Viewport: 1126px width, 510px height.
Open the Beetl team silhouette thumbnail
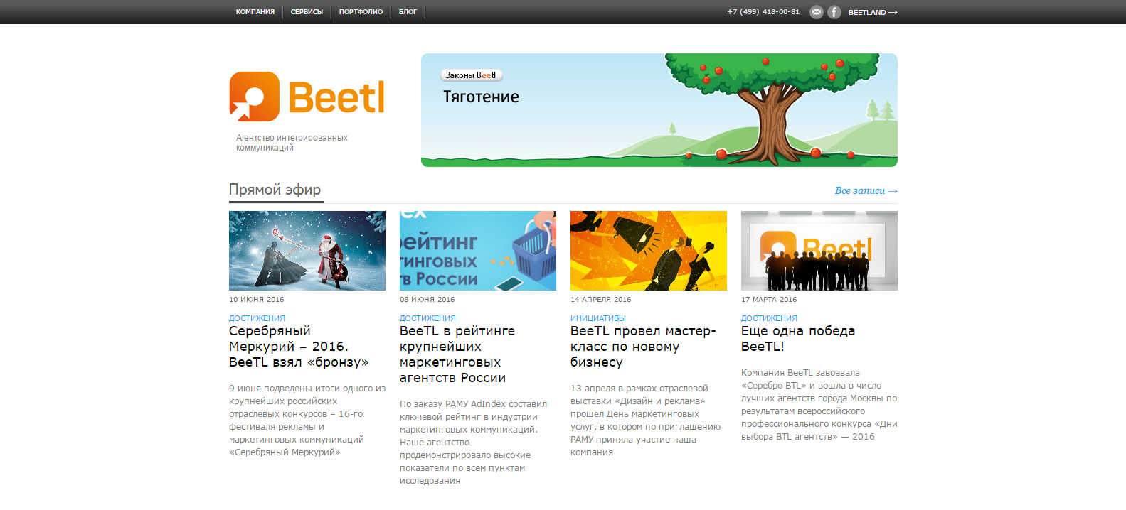tap(819, 251)
